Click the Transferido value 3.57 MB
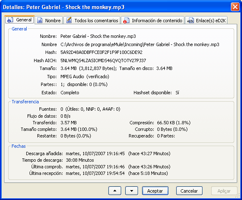 click(x=69, y=123)
